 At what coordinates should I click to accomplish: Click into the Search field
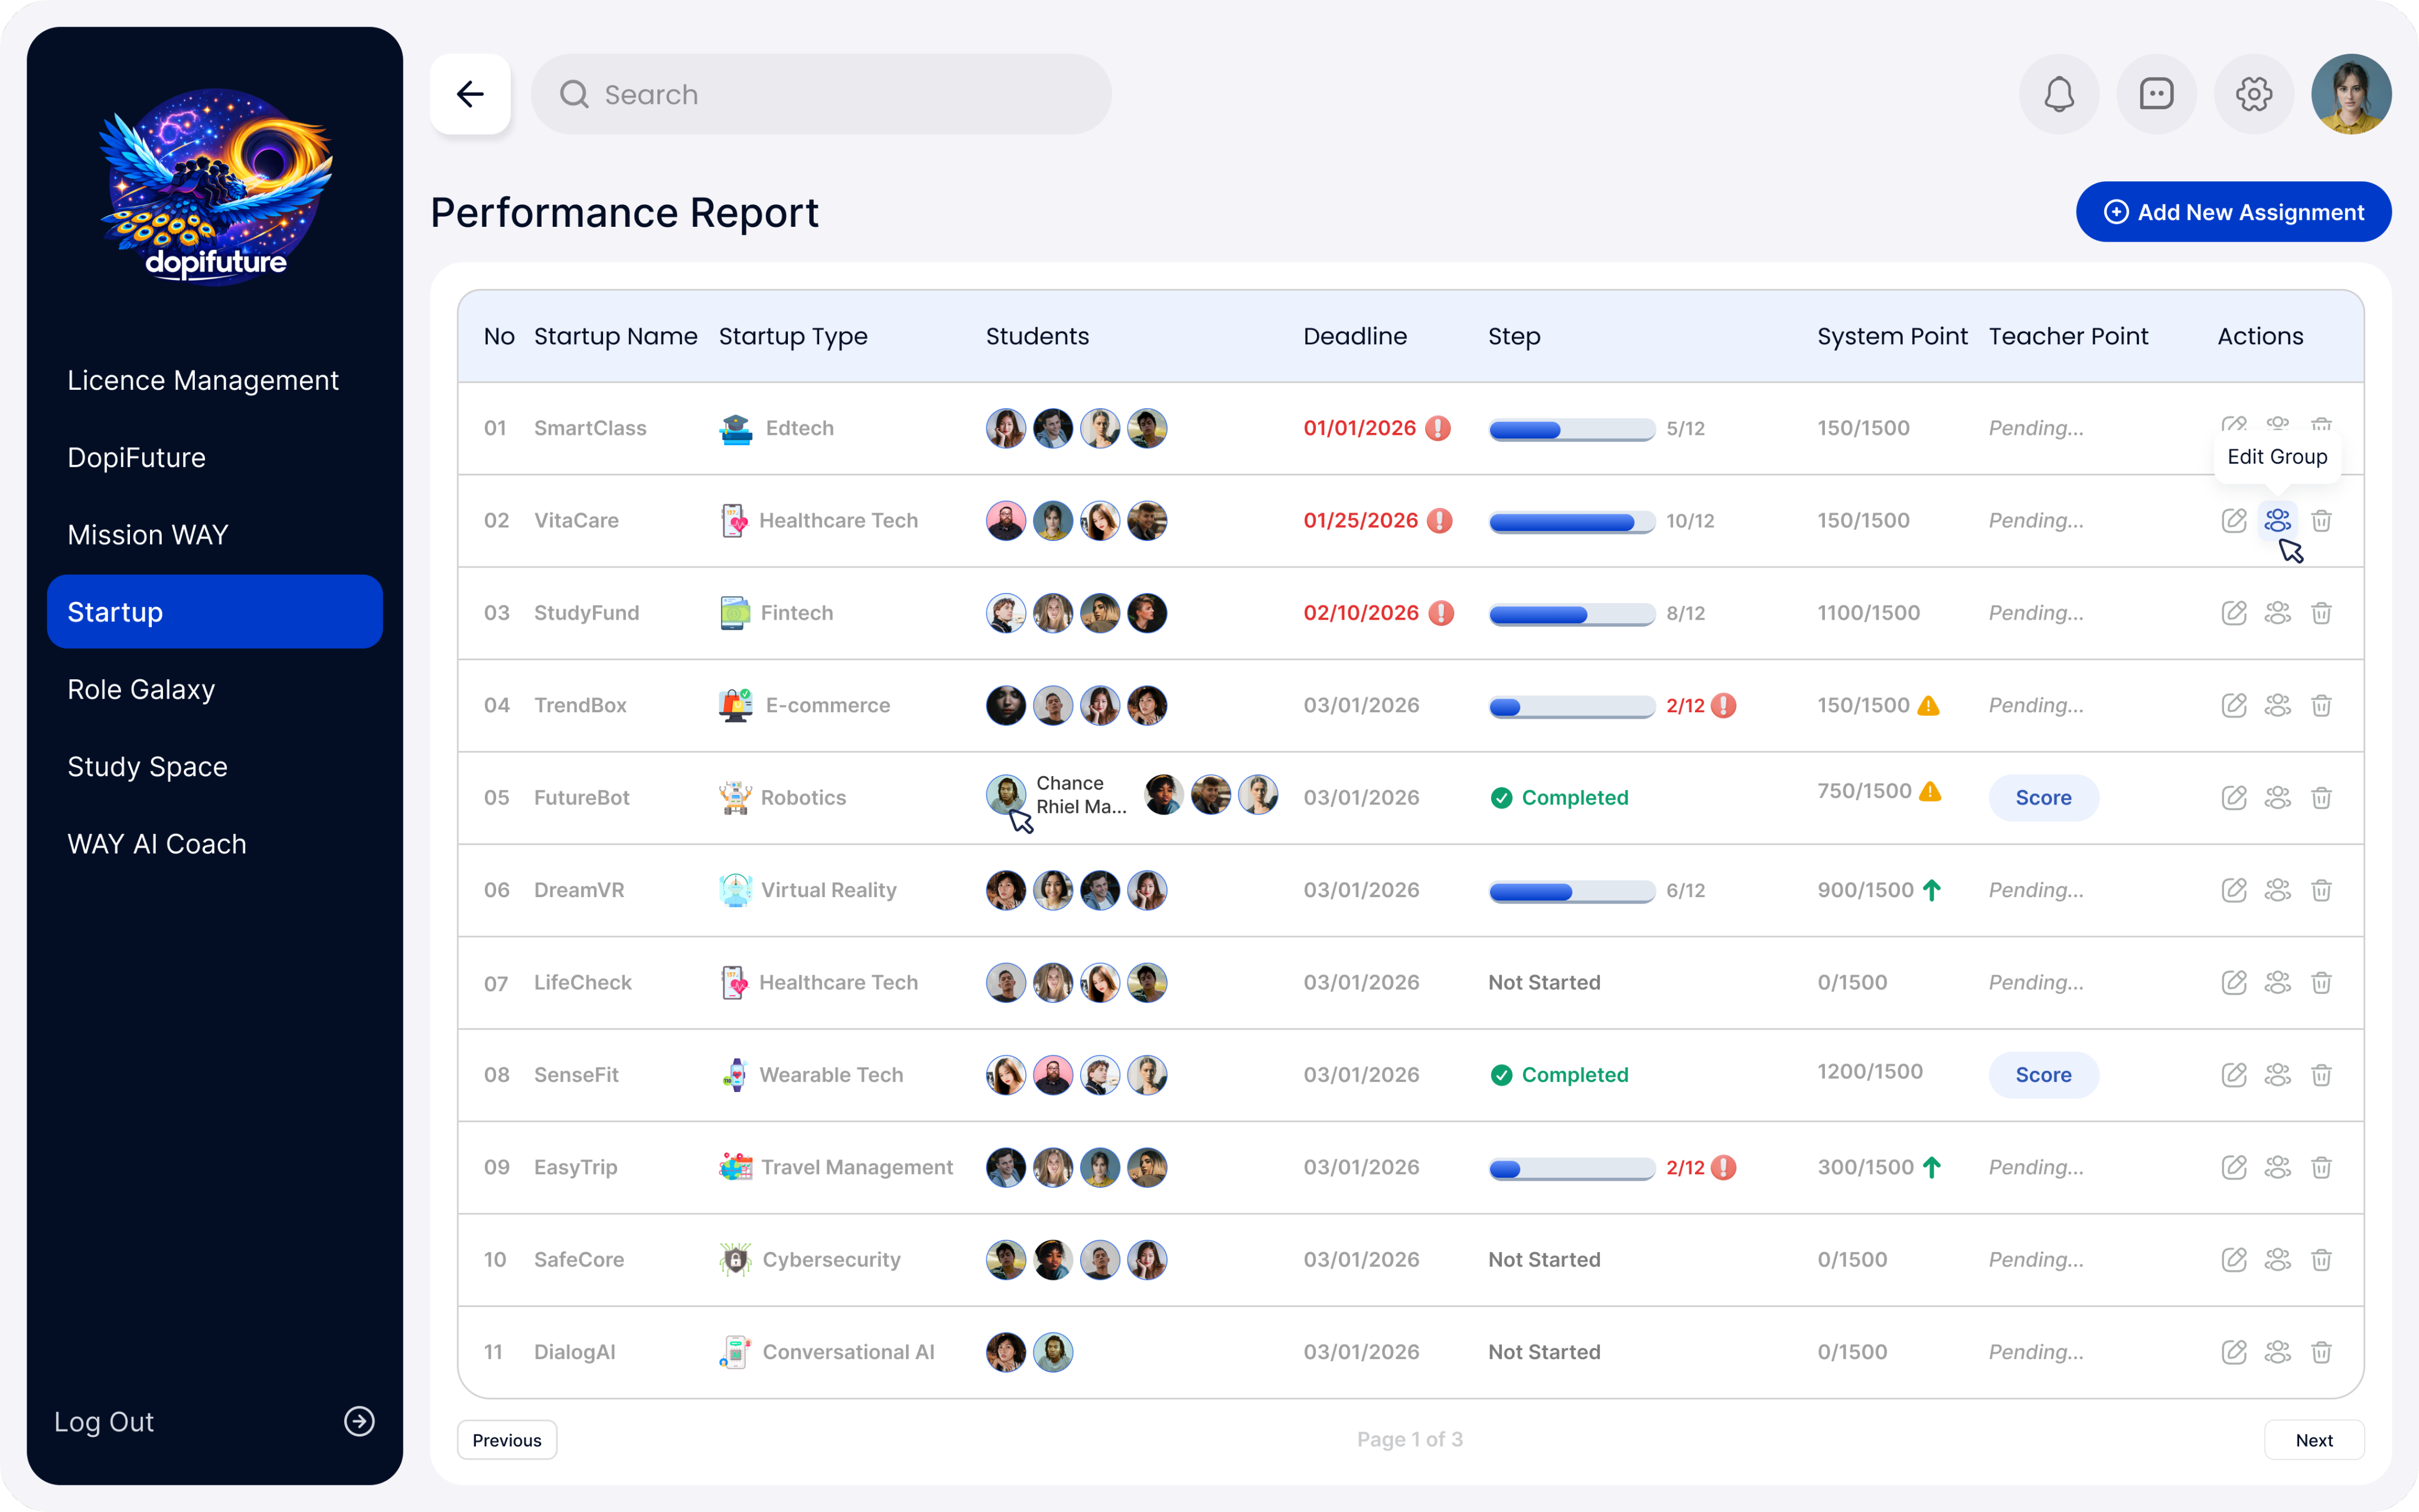pos(820,94)
